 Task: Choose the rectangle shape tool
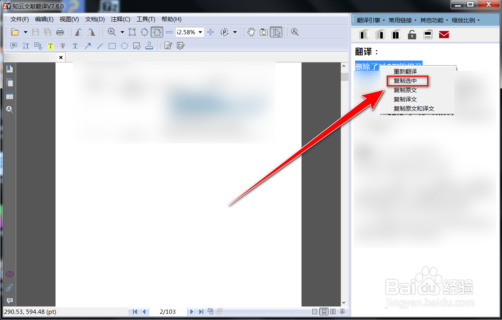112,46
